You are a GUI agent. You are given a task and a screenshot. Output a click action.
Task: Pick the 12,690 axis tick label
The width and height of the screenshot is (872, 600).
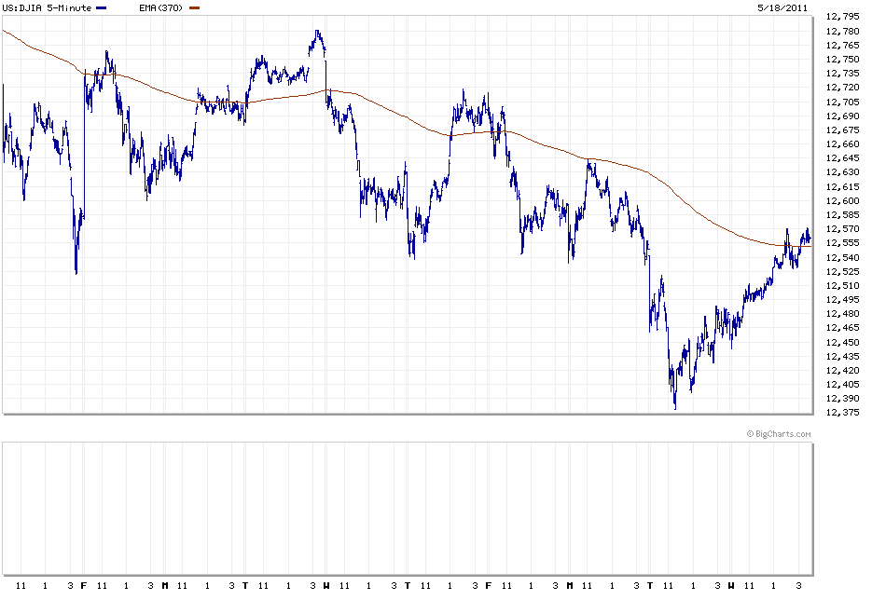842,116
